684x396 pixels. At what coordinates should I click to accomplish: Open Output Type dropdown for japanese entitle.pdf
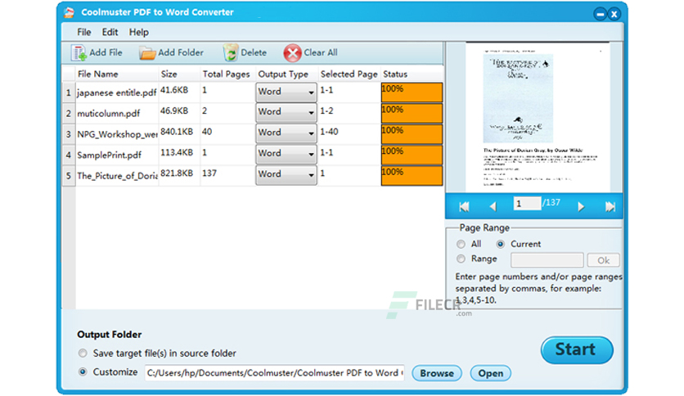(286, 92)
